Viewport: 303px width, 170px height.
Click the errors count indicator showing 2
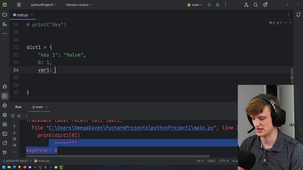[x=272, y=23]
